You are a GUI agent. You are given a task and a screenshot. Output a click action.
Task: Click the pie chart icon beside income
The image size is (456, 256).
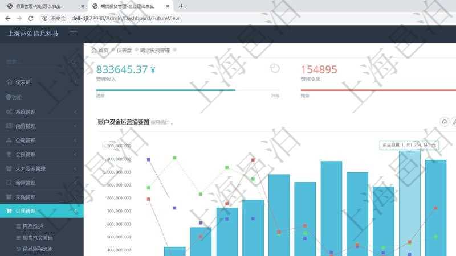pos(275,68)
